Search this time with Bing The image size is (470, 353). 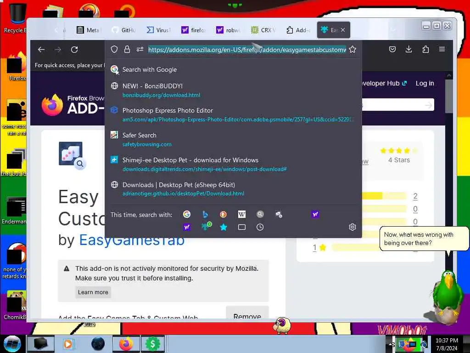point(205,214)
